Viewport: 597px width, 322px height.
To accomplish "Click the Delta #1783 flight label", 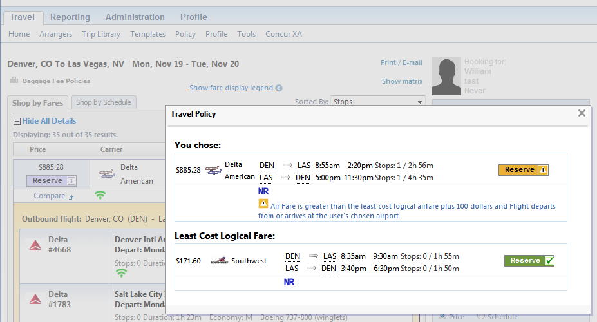I will (x=59, y=299).
